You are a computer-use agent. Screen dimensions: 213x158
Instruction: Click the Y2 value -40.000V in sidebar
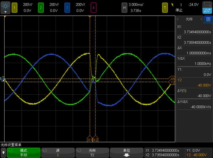(x=204, y=85)
